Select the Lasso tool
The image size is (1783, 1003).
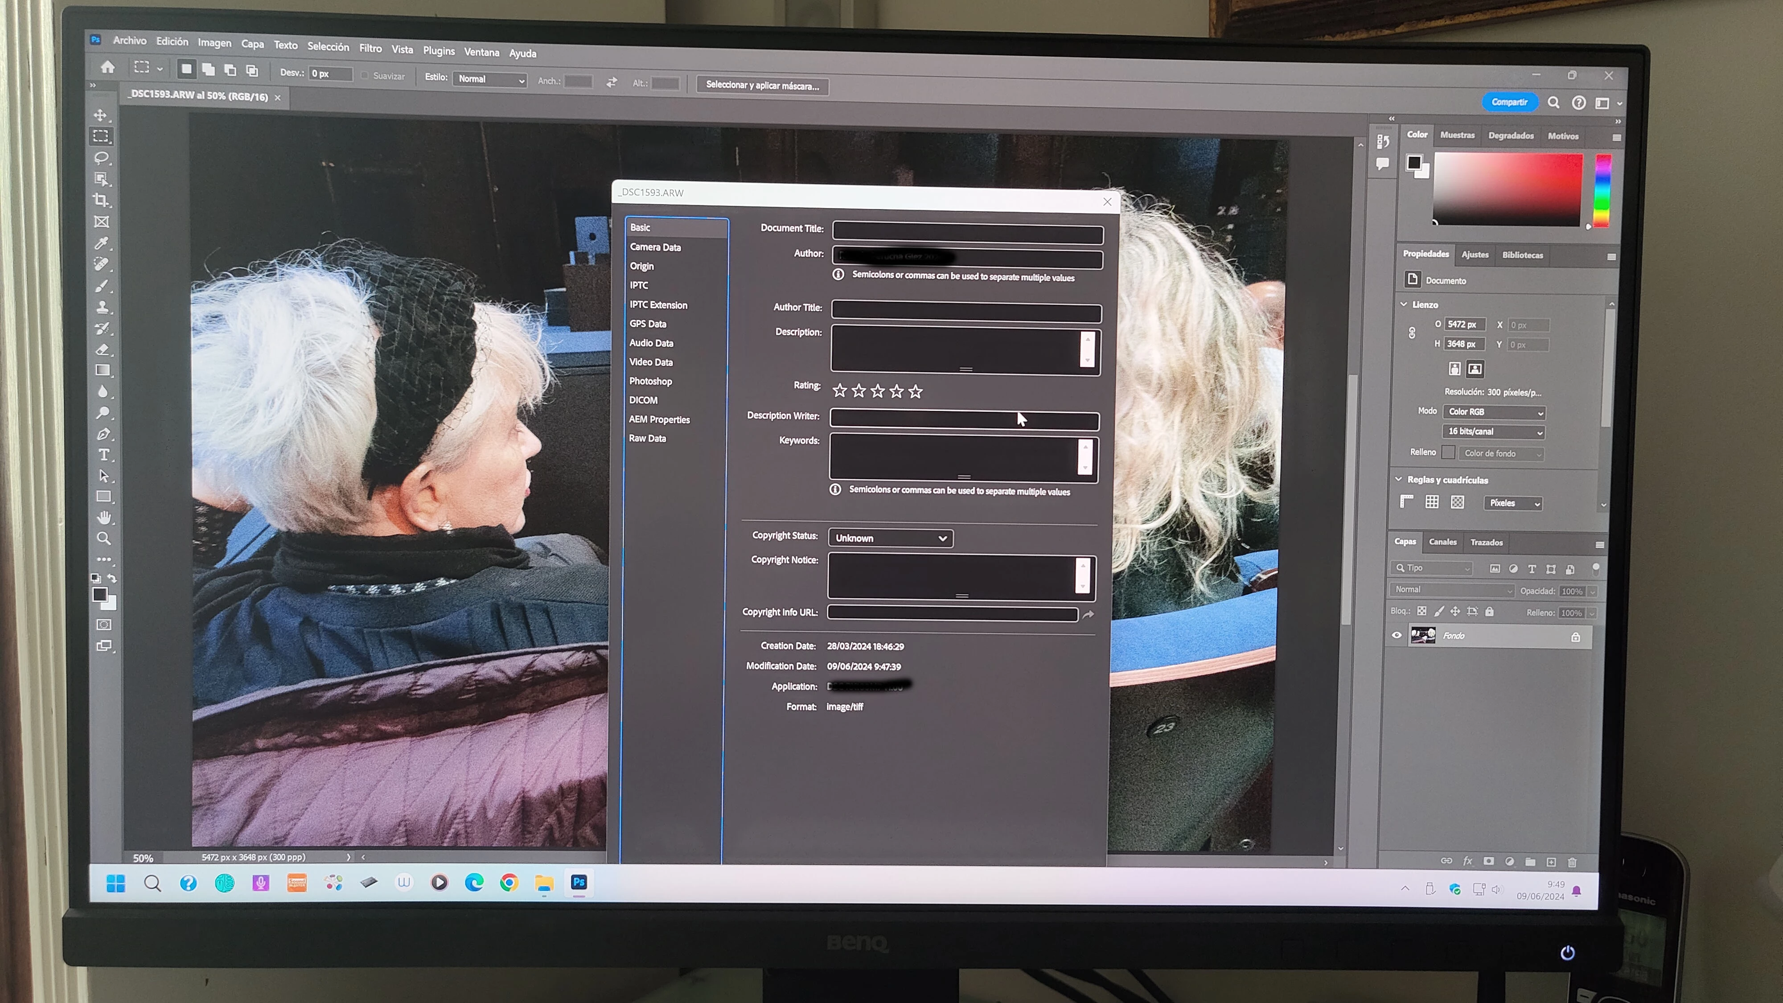(x=102, y=158)
